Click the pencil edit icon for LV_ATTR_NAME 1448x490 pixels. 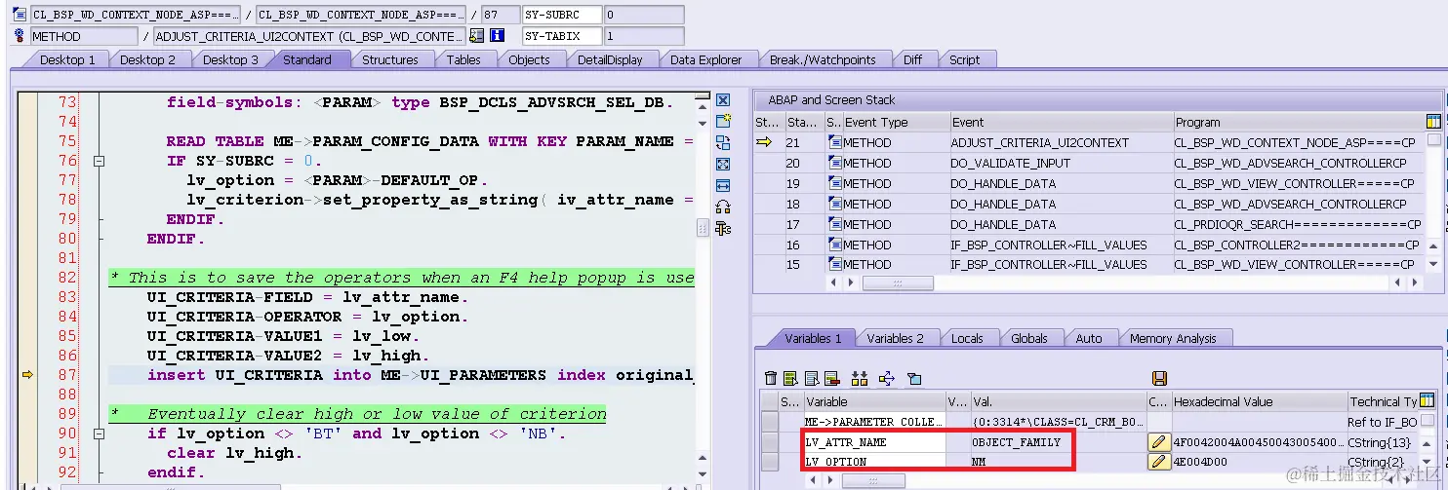pos(1158,442)
